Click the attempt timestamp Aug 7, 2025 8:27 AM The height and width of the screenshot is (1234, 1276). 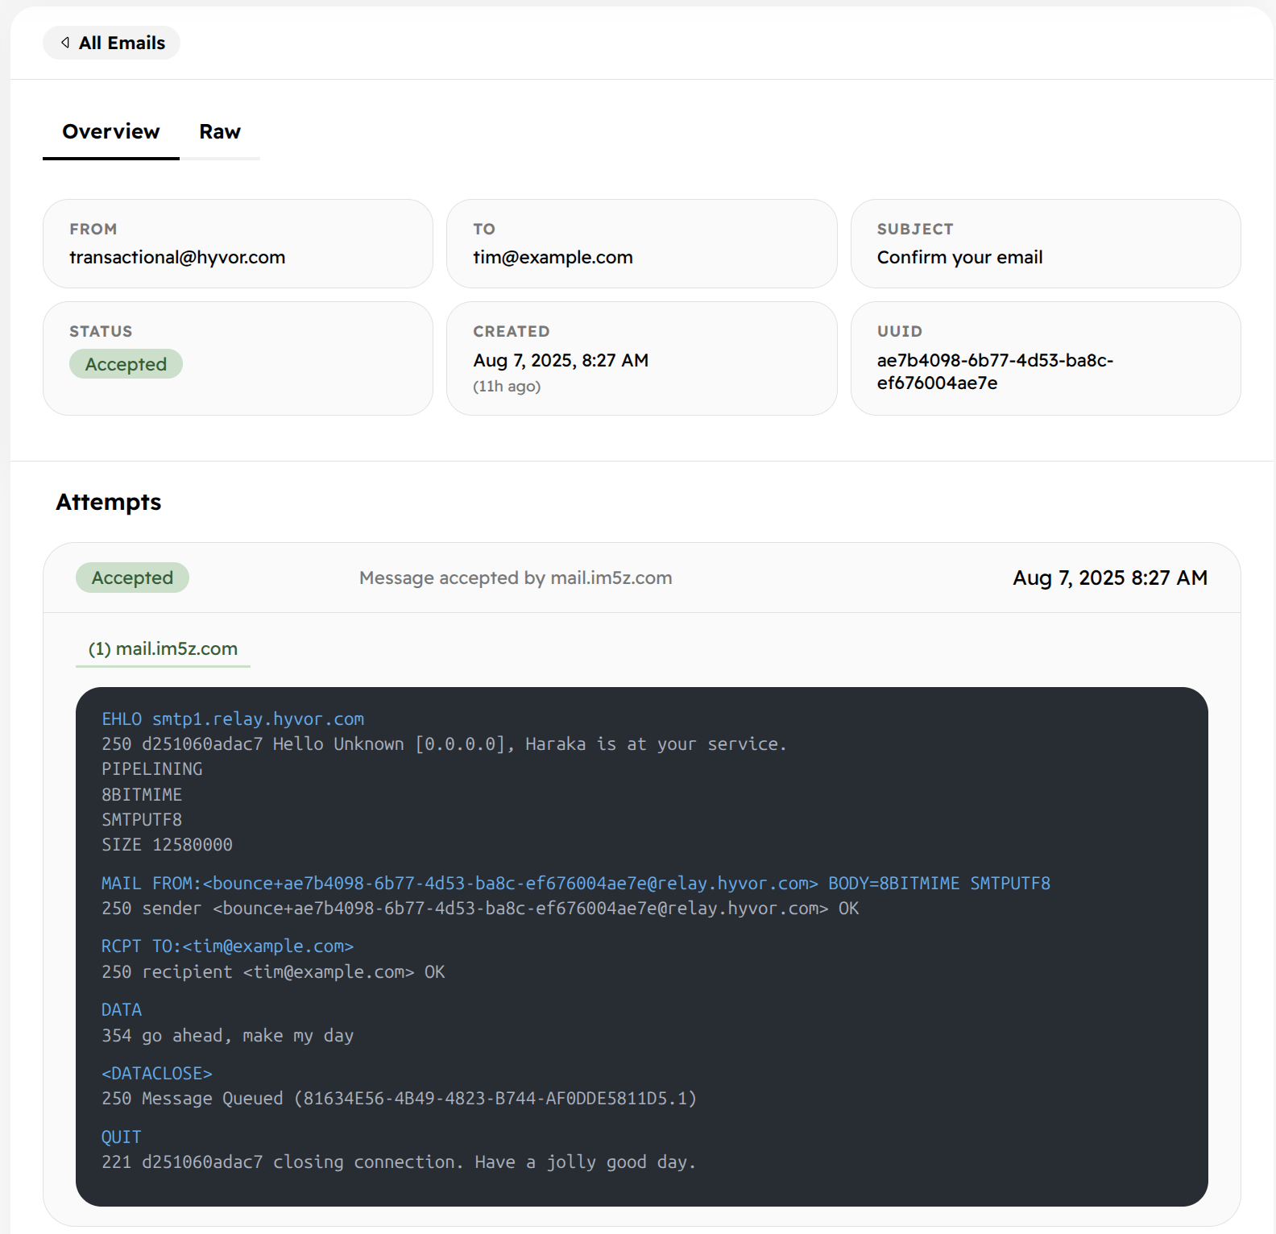pos(1109,578)
